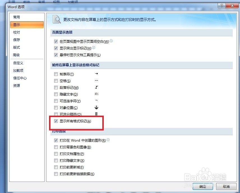Image resolution: width=240 pixels, height=193 pixels.
Task: Check the 空格 formatting mark option
Action: click(56, 81)
